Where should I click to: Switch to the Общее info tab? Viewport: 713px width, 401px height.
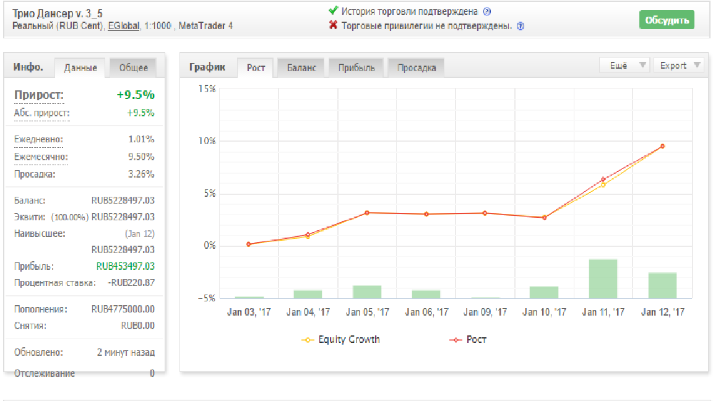point(133,67)
